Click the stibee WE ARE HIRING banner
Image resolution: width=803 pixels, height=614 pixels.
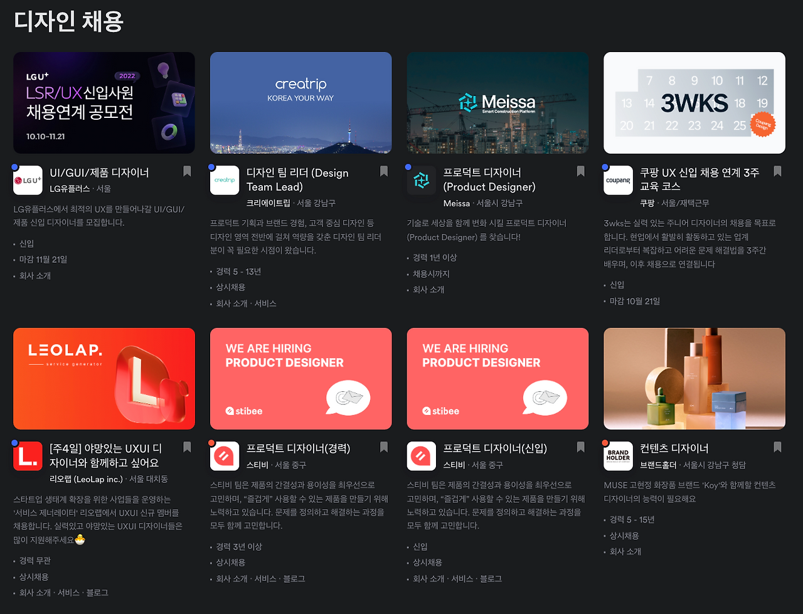click(x=300, y=378)
